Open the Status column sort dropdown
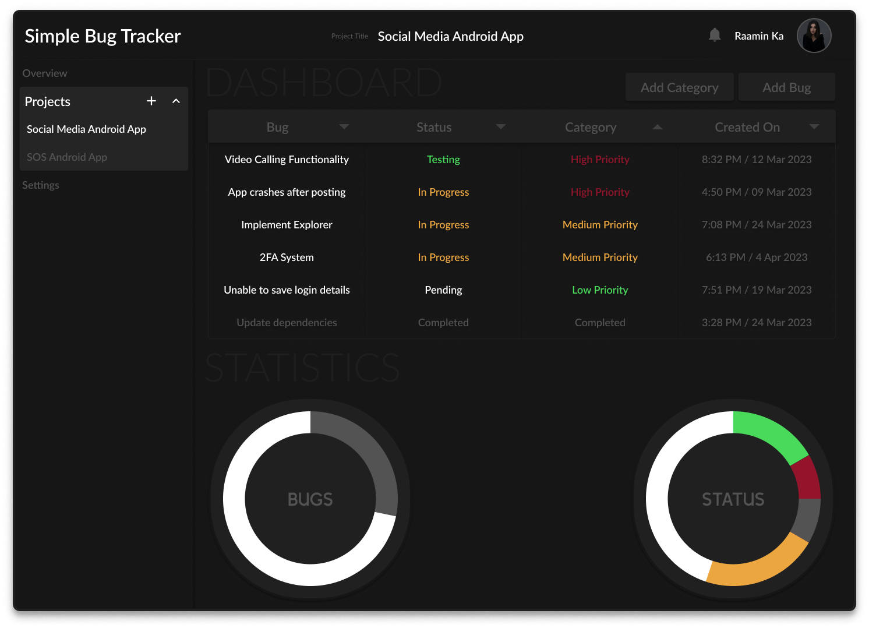The image size is (869, 628). point(501,126)
